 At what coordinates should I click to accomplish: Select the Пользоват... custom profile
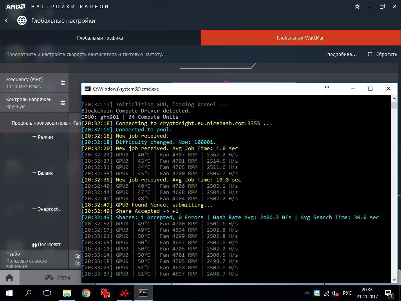48,245
